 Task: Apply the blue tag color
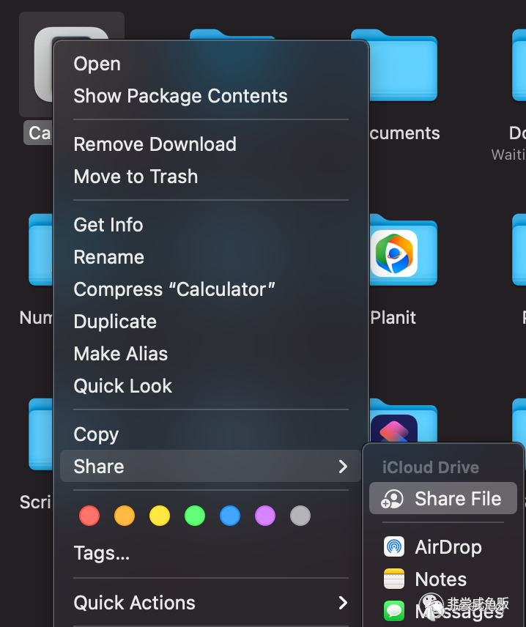point(230,516)
